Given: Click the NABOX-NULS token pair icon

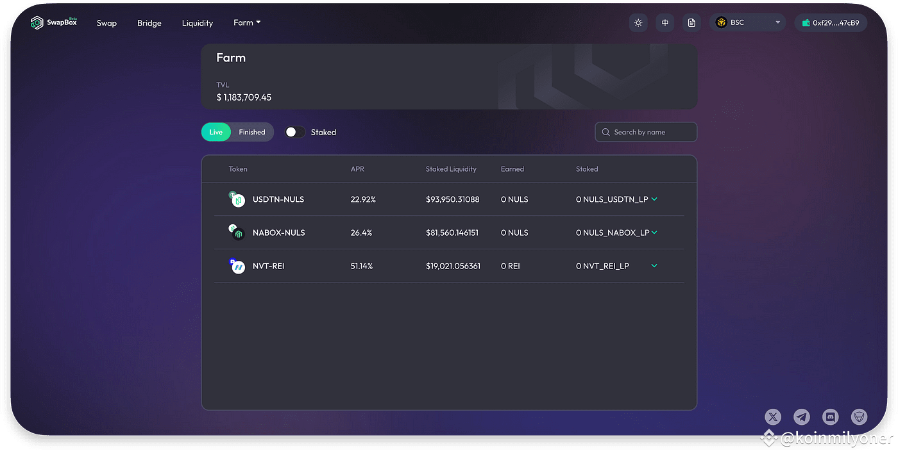Looking at the screenshot, I should pos(237,233).
